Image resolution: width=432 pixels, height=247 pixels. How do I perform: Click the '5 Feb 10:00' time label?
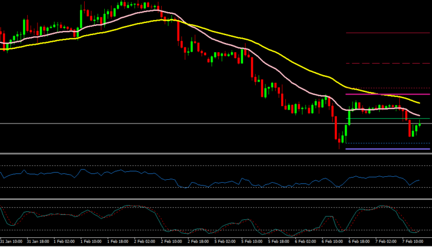click(253, 242)
